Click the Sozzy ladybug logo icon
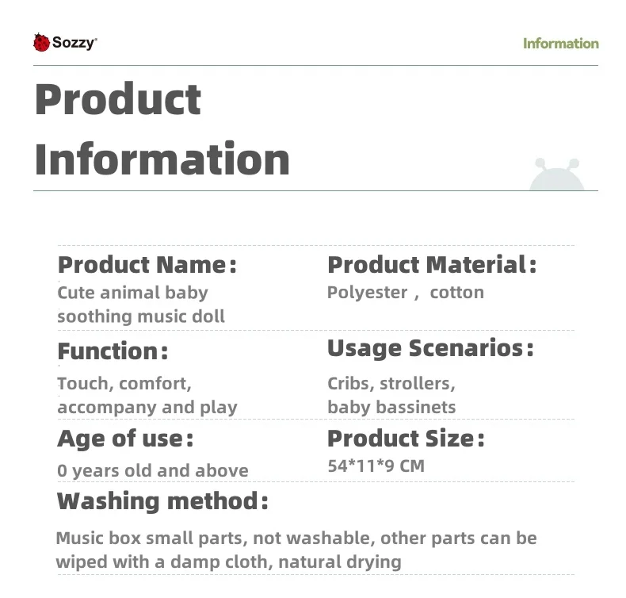626x598 pixels. click(x=41, y=43)
